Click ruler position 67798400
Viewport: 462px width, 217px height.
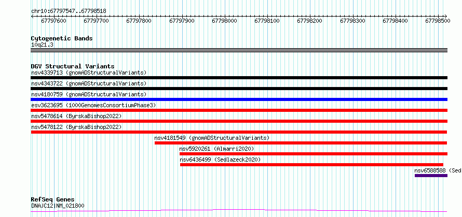click(x=396, y=21)
